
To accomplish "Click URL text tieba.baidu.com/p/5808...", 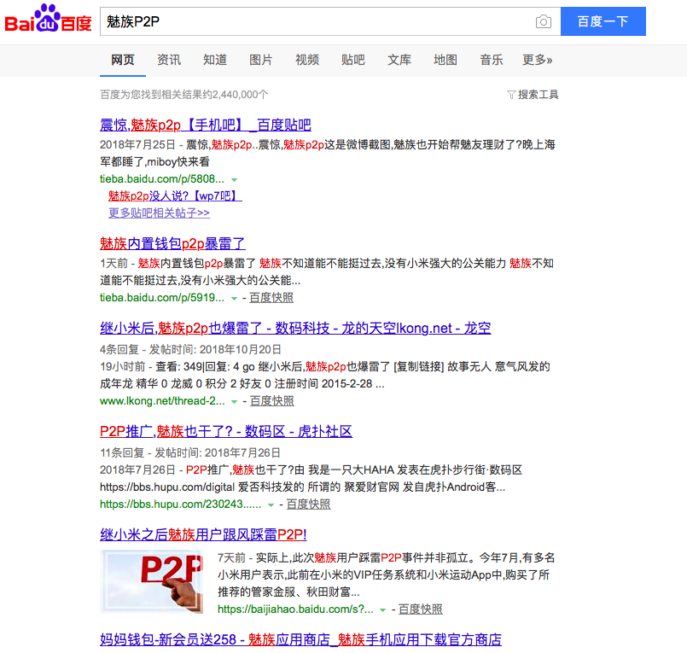I will (162, 178).
